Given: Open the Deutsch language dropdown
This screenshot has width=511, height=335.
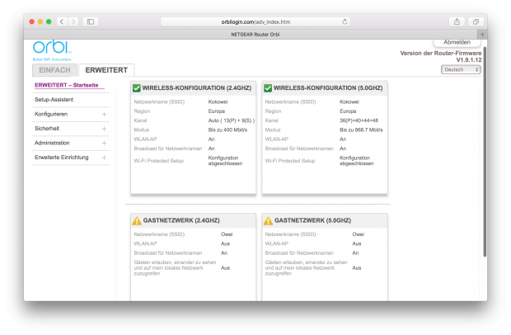Looking at the screenshot, I should click(x=461, y=70).
